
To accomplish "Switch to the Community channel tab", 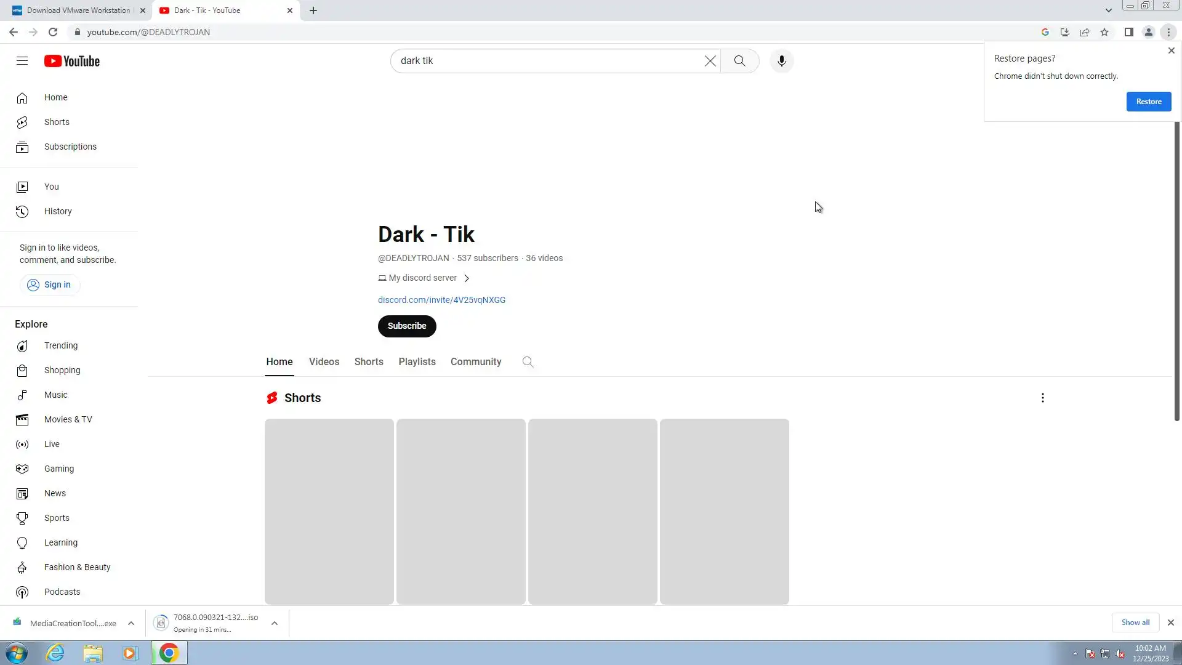I will (475, 362).
